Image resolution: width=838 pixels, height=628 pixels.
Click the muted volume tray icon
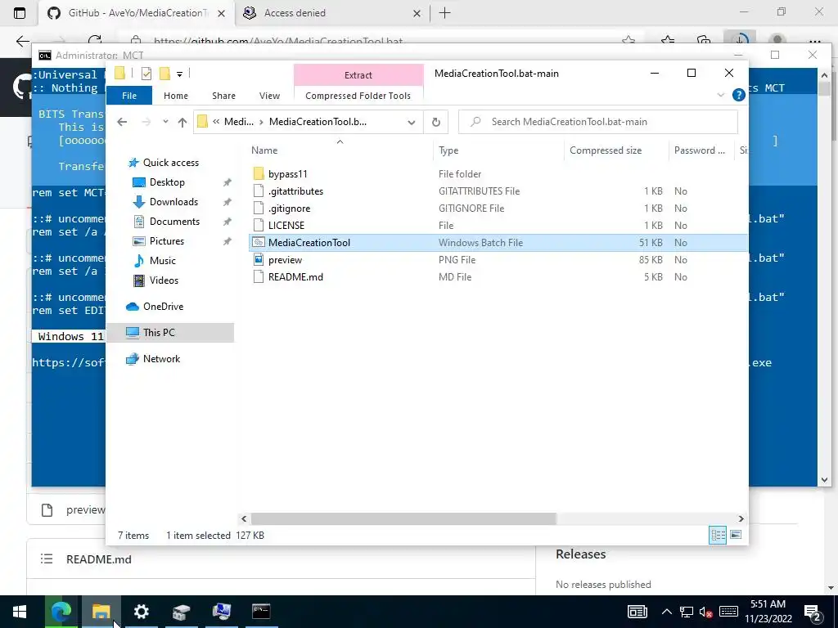coord(705,612)
